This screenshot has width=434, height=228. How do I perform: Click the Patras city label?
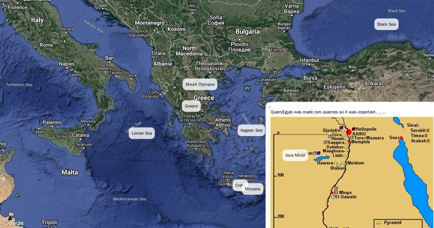(x=190, y=118)
